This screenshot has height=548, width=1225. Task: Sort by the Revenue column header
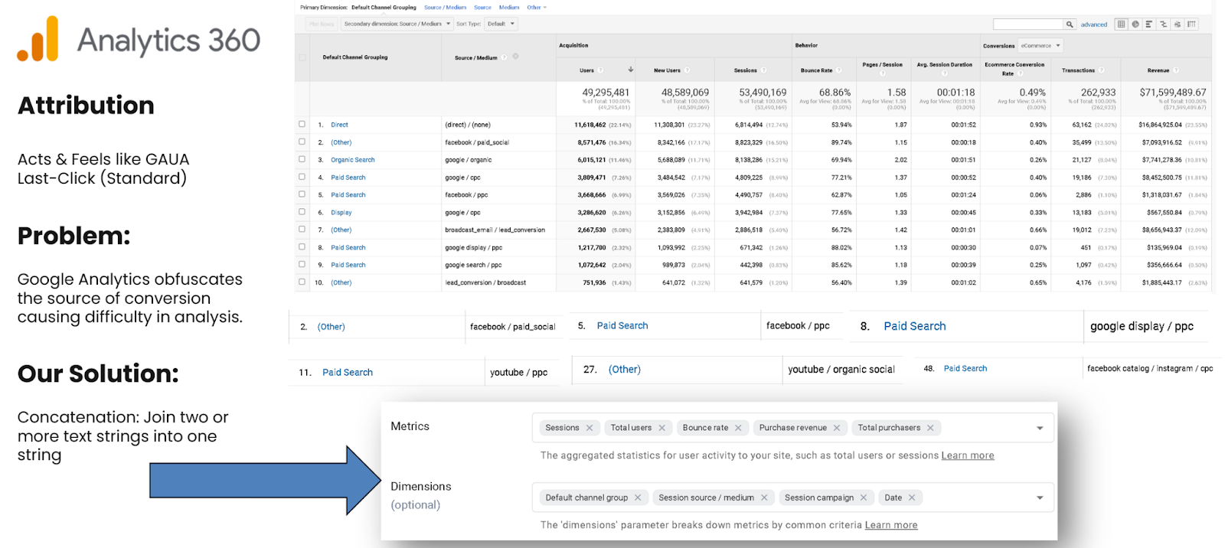point(1158,70)
